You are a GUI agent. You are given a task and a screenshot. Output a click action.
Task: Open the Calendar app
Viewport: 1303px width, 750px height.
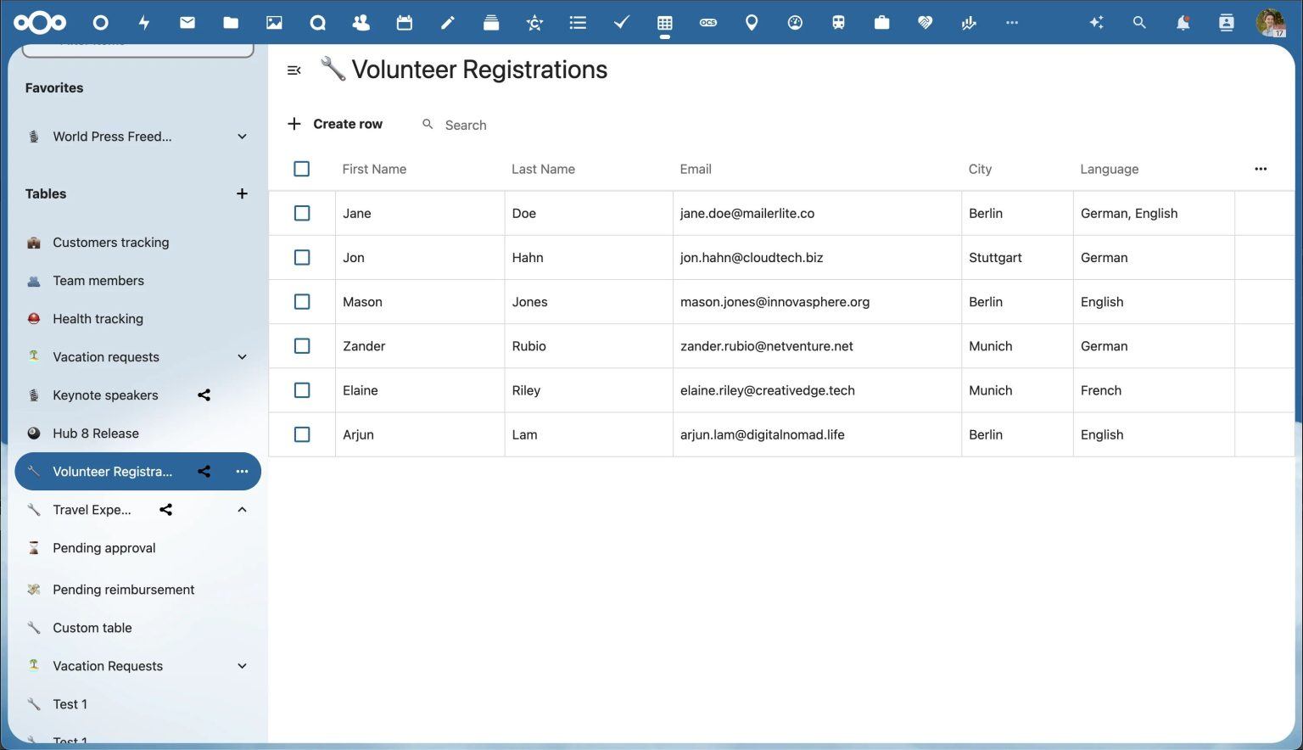pyautogui.click(x=404, y=23)
